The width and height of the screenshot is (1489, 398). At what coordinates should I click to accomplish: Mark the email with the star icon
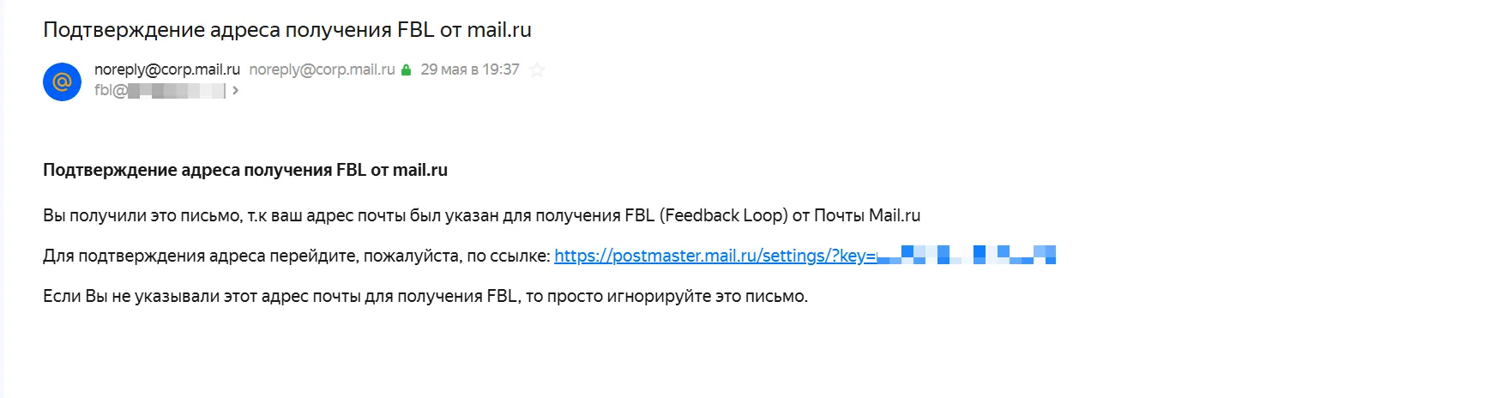point(538,69)
